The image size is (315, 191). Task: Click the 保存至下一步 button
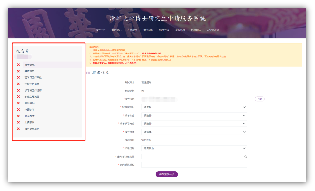(166, 174)
